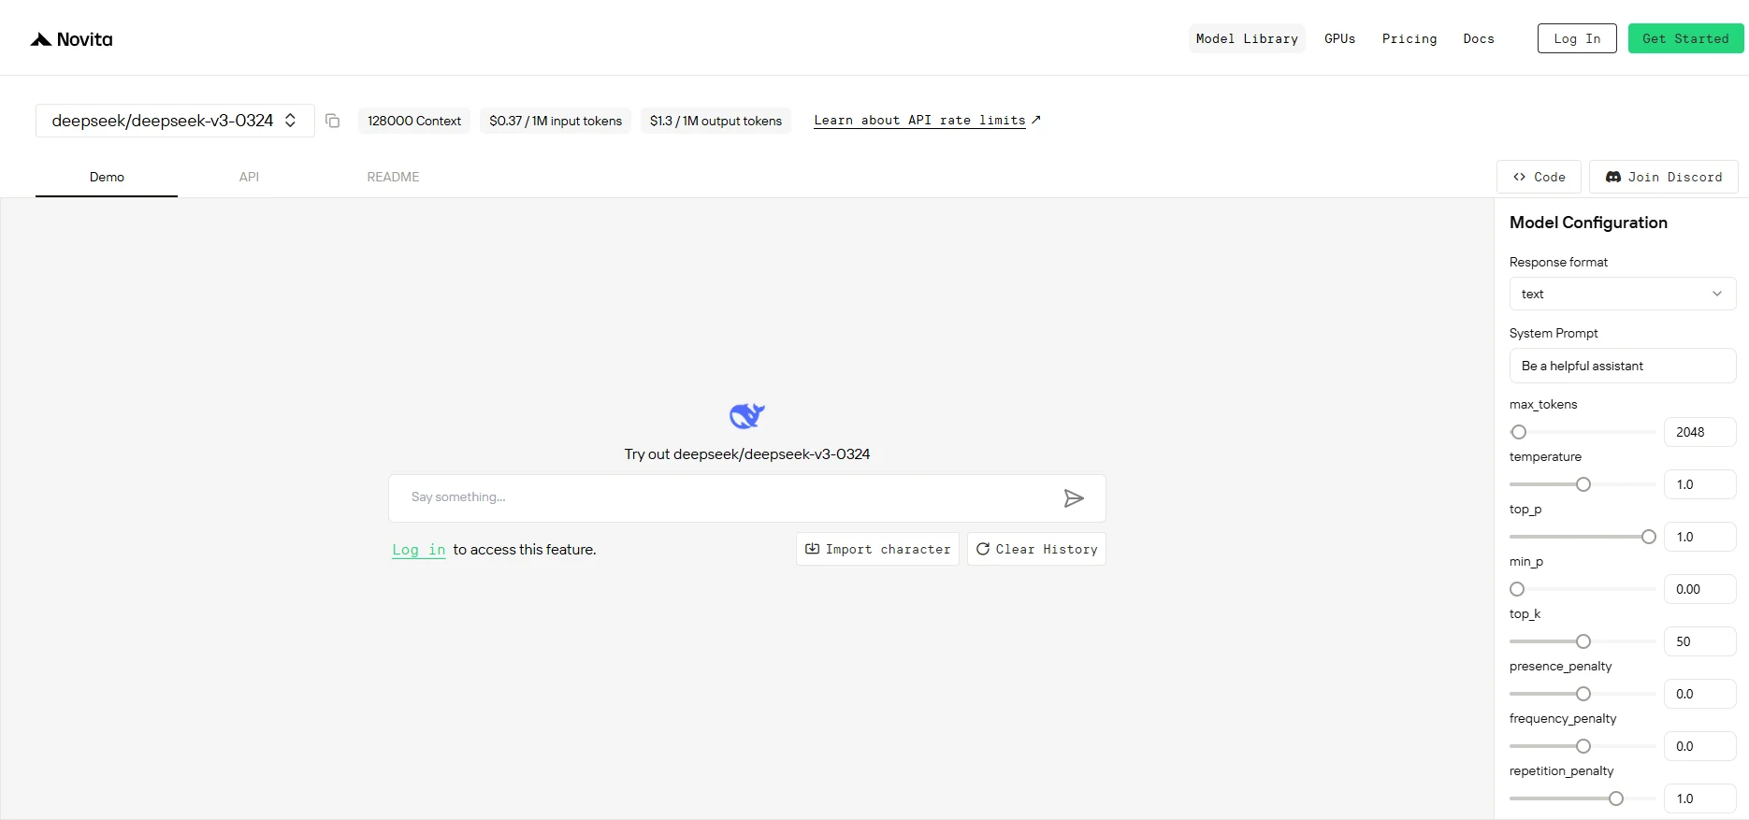Click the presence_penalty slider handle
Screen dimensions: 1749x820
(1583, 694)
